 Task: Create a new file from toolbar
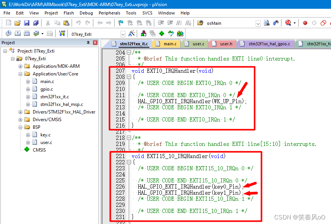point(8,23)
